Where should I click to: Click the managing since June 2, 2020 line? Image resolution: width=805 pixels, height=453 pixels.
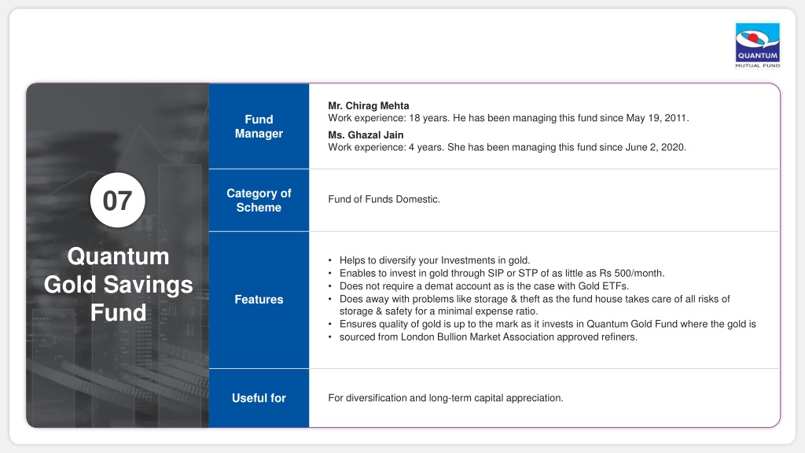tap(507, 147)
